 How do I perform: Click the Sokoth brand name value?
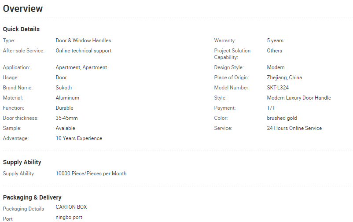(x=64, y=88)
